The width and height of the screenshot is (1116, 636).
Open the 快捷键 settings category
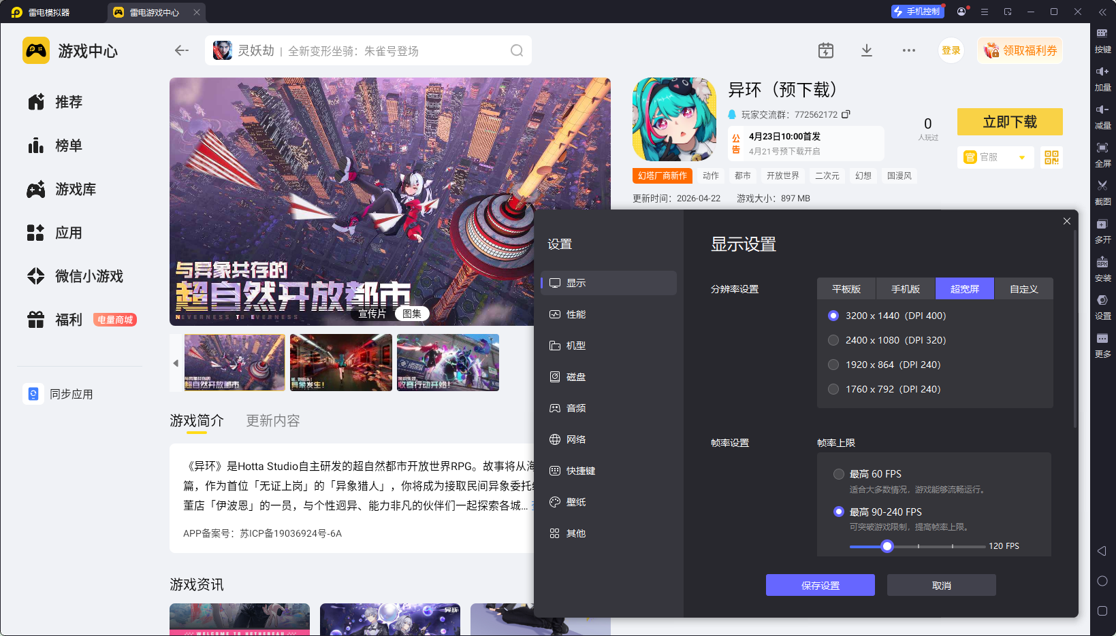pos(609,471)
